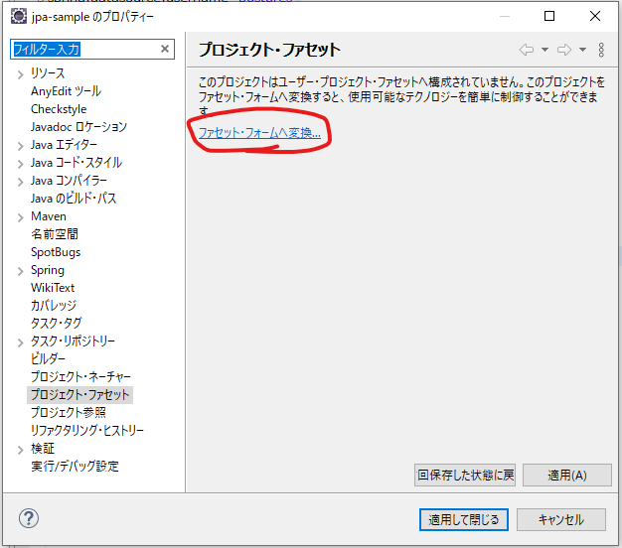Select プロジェクト・ネーチャー in the tree

click(80, 377)
